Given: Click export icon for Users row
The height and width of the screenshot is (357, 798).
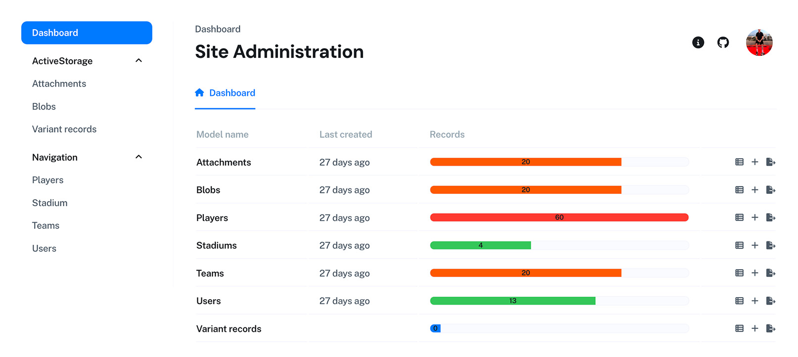Looking at the screenshot, I should (770, 301).
